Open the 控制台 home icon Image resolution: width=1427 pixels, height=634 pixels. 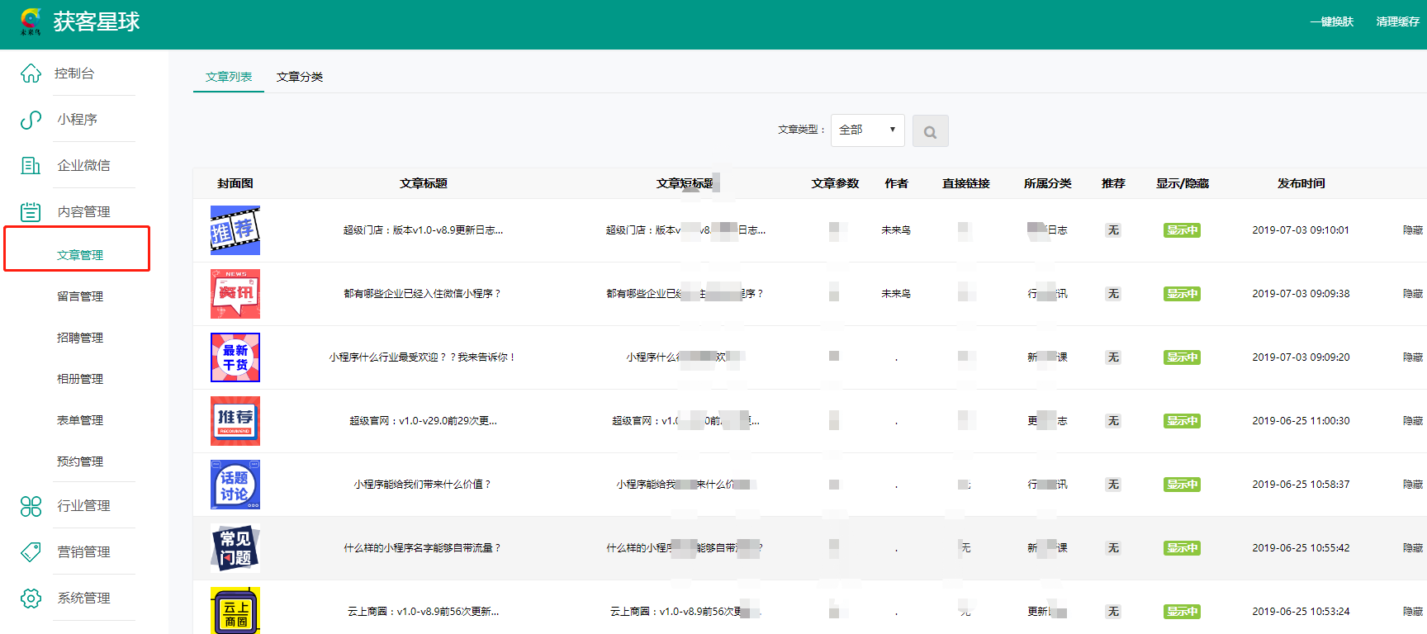pos(31,73)
